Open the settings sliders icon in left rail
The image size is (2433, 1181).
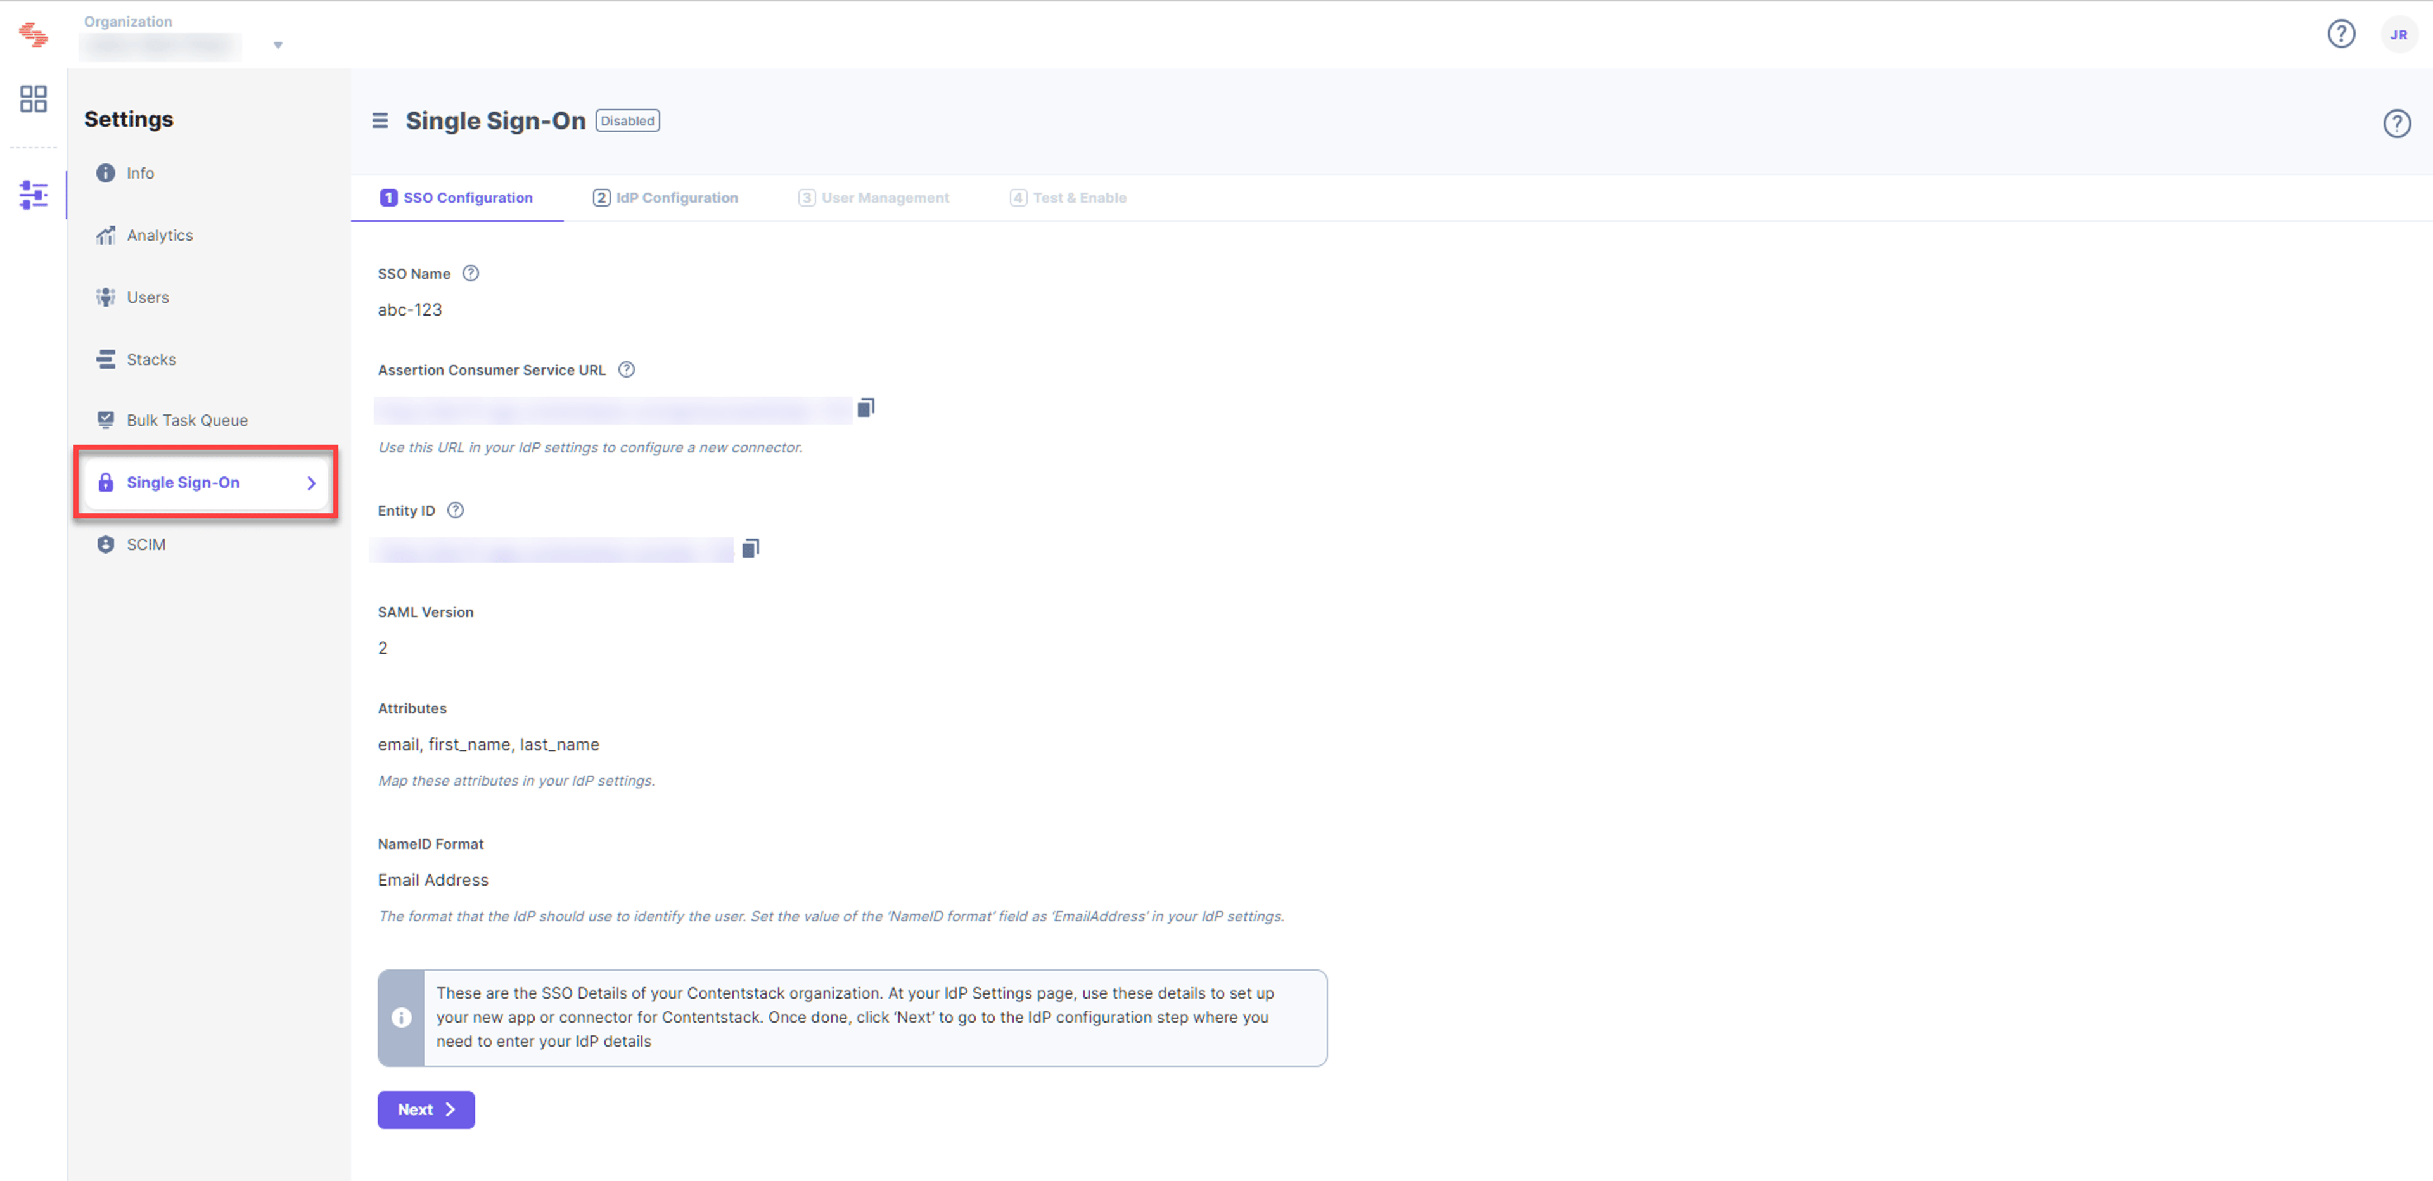(33, 195)
